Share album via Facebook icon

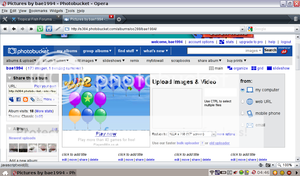tap(18, 99)
